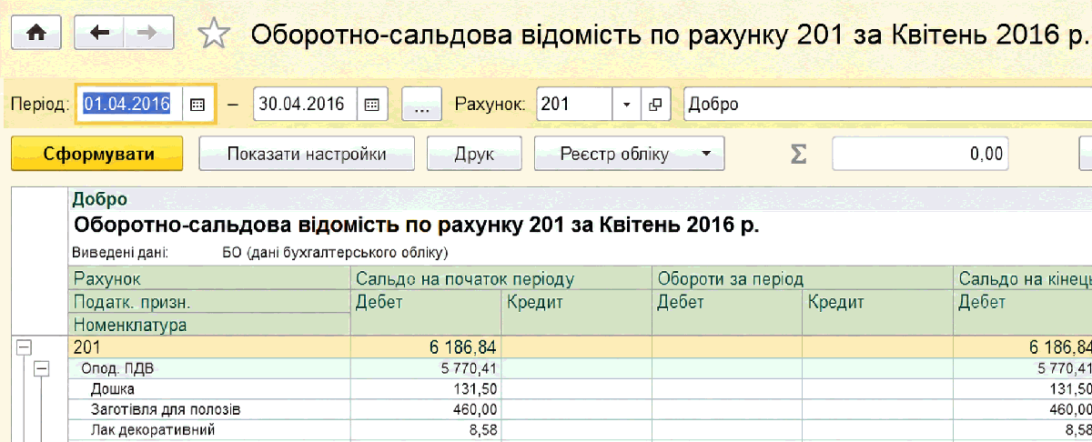The width and height of the screenshot is (1092, 442).
Task: Click the end date field 30.04.2016
Action: [x=304, y=105]
